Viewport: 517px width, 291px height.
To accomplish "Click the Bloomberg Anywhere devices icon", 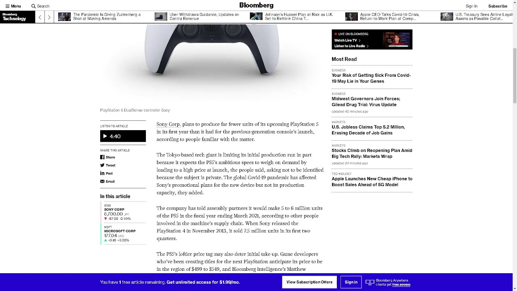I will point(370,282).
